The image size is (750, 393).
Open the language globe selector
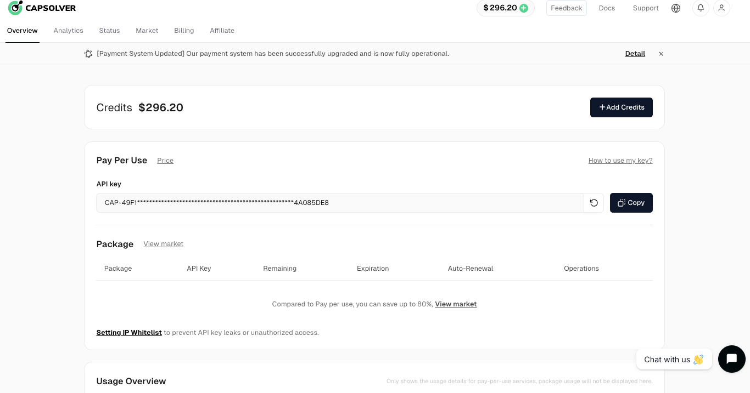tap(676, 8)
